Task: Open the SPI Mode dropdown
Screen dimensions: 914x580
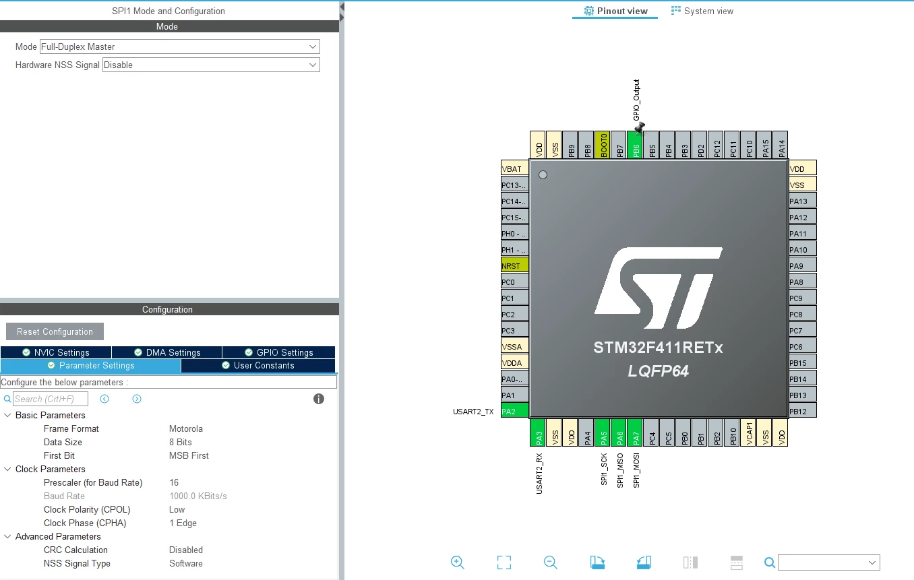Action: [x=179, y=46]
